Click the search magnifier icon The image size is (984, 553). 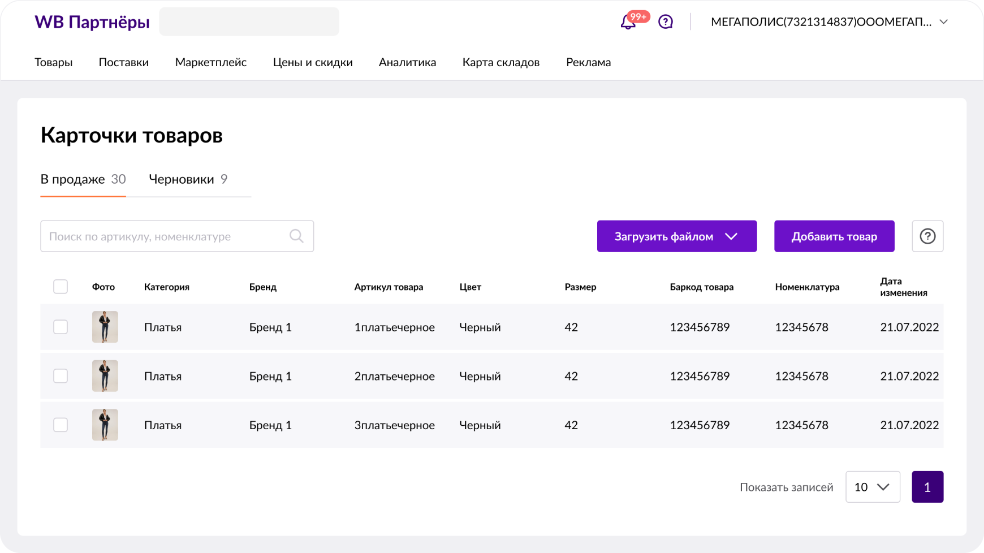point(296,236)
